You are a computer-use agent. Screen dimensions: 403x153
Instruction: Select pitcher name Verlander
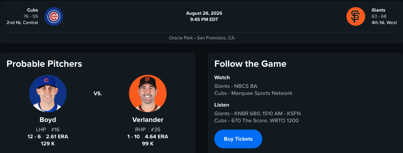(148, 120)
